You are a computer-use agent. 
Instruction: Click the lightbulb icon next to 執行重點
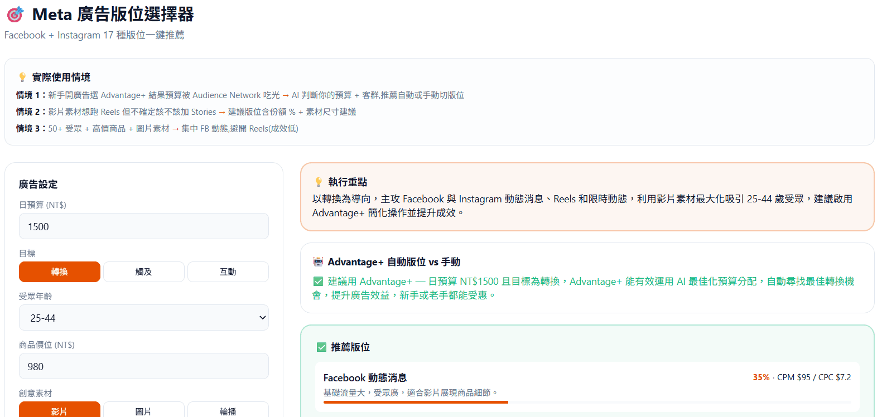pos(319,182)
